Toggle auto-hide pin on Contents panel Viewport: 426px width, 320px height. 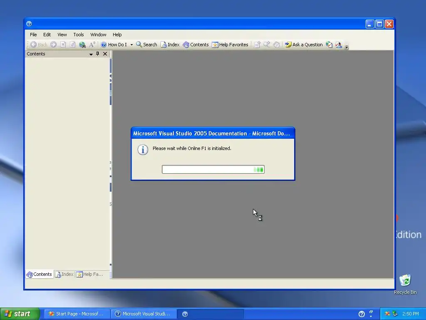point(97,54)
